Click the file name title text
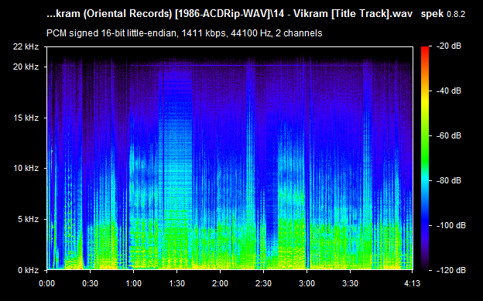483x301 pixels. pos(229,14)
